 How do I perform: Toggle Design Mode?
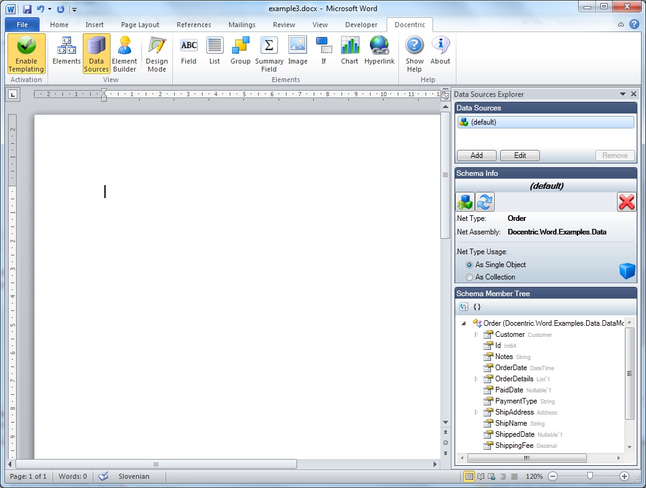pos(156,54)
